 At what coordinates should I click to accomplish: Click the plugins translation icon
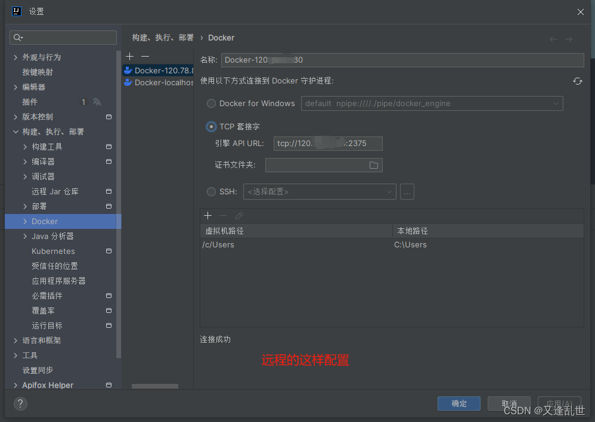(x=97, y=102)
